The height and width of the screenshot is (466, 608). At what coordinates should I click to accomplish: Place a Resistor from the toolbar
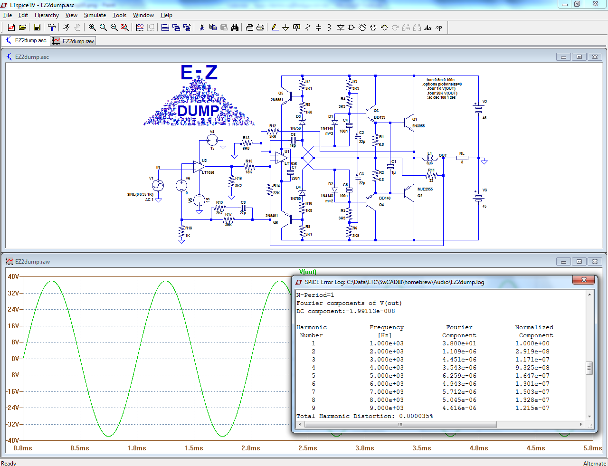[308, 28]
